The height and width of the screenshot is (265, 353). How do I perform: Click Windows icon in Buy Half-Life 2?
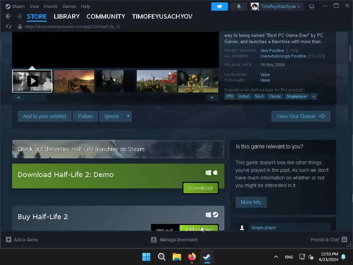coord(208,215)
